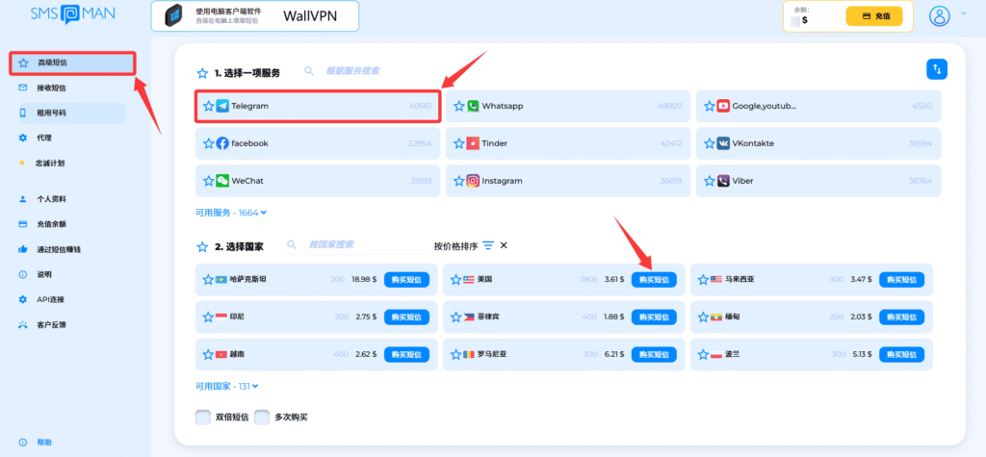Open the account dropdown arrow
Screen dimensions: 986x457
tap(963, 13)
